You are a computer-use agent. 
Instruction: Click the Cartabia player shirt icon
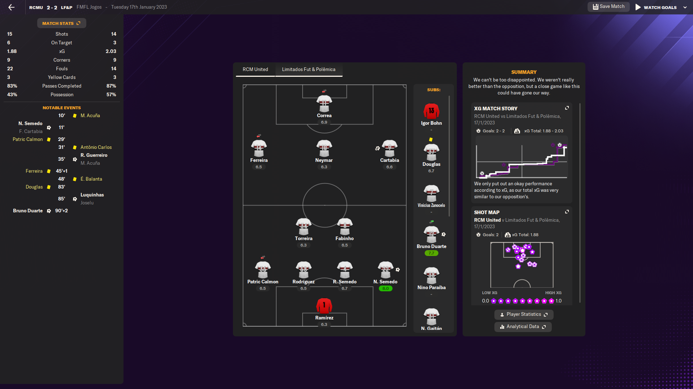pyautogui.click(x=389, y=148)
